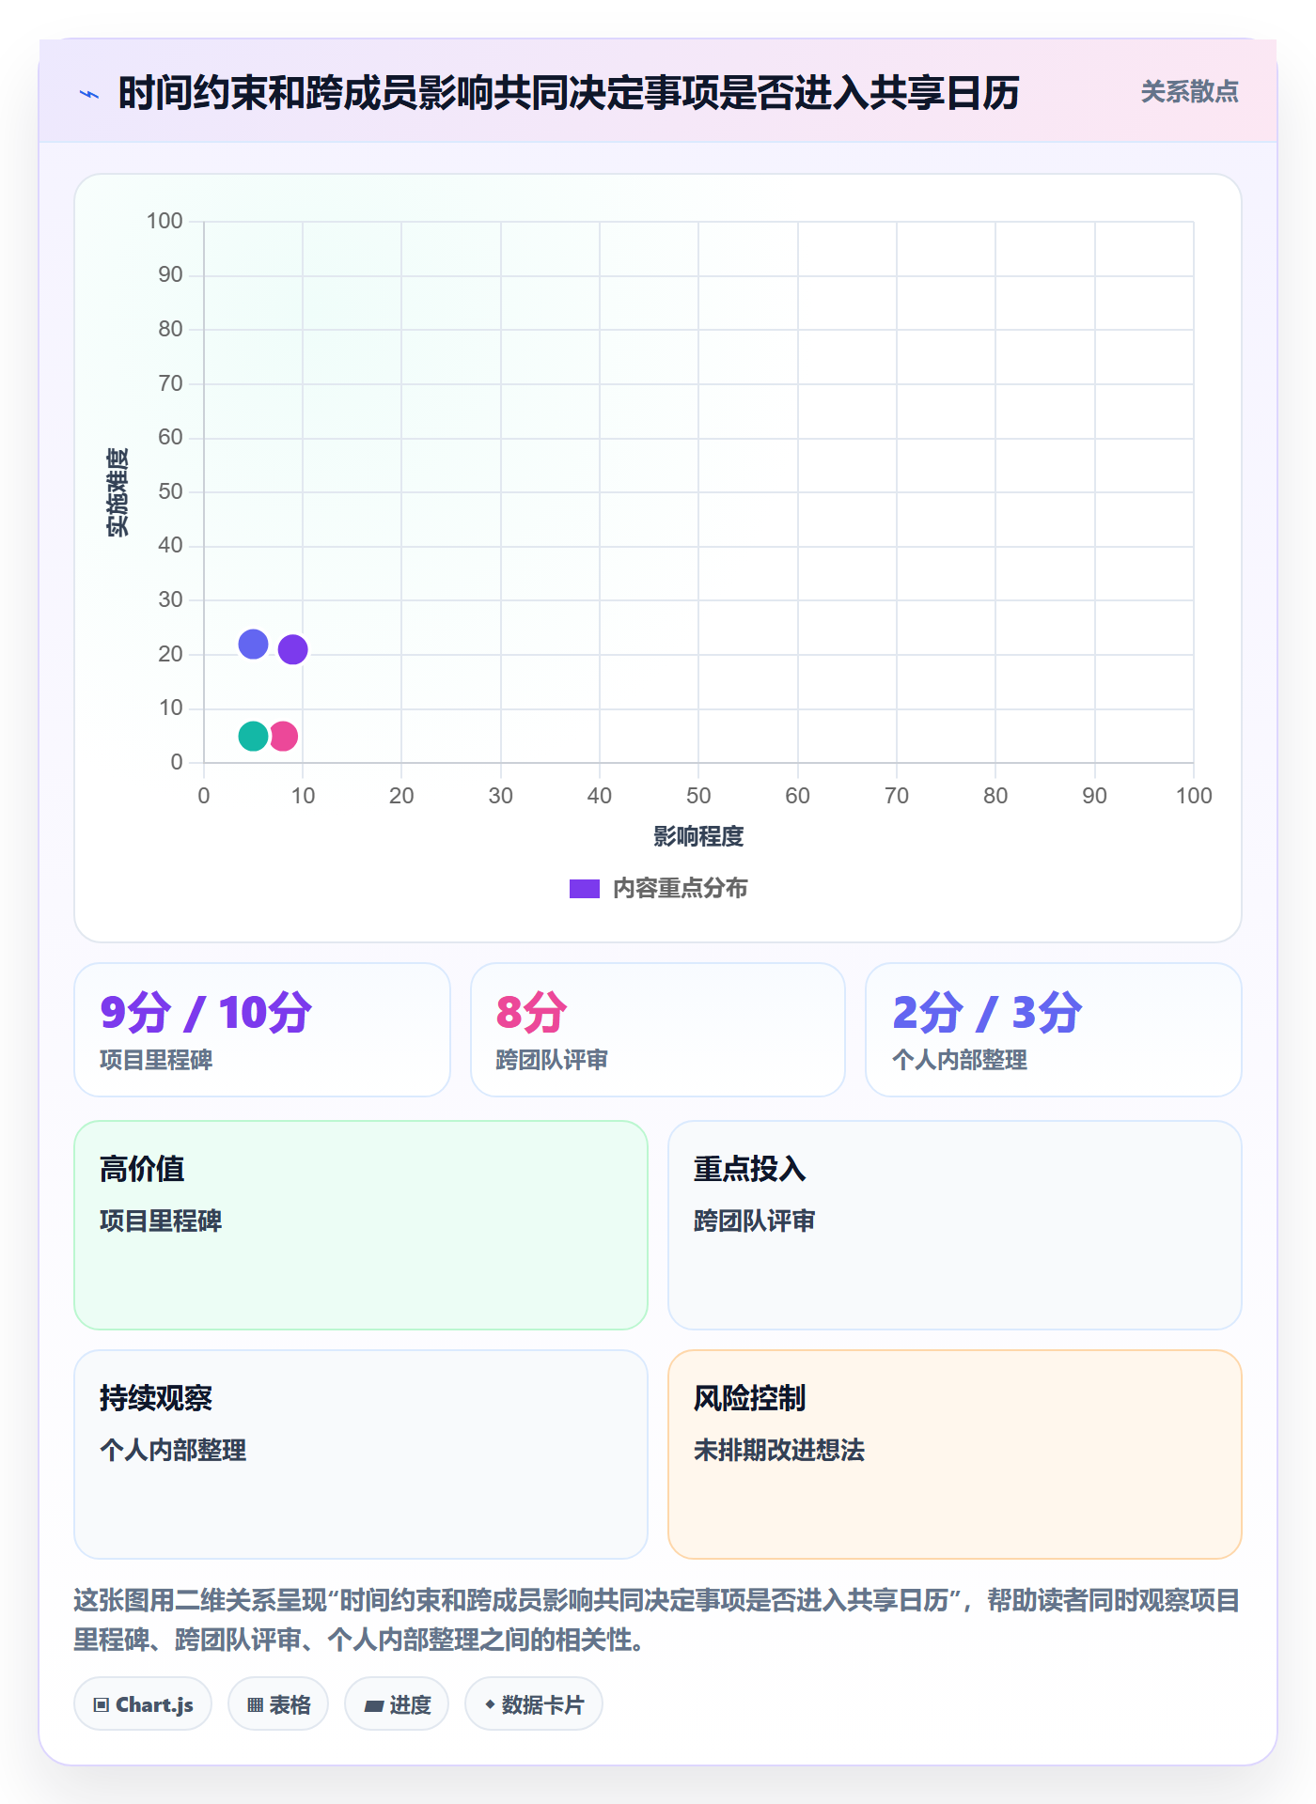Click the teal scatter data point
This screenshot has width=1316, height=1804.
(253, 736)
